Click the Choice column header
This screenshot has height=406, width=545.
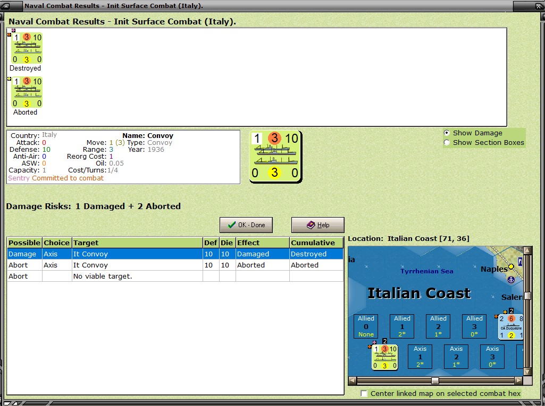click(57, 243)
